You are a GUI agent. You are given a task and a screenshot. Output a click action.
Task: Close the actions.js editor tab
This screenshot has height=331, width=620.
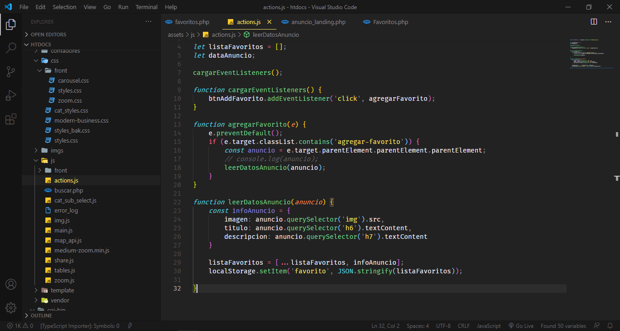coord(269,22)
